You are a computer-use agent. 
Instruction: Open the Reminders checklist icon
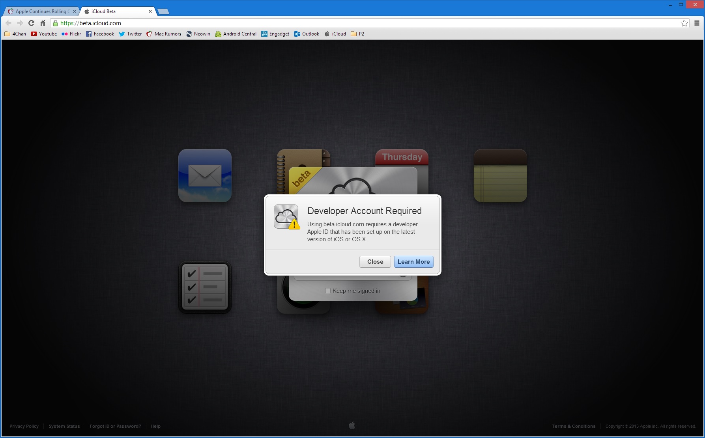pyautogui.click(x=205, y=287)
